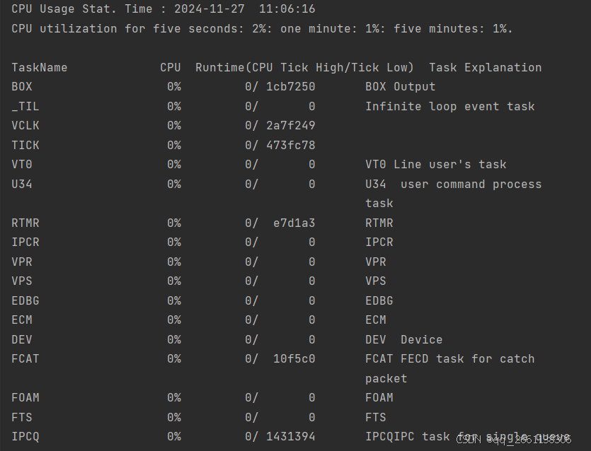Click the FCAT runtime value 10f5c0
This screenshot has width=591, height=451.
(x=294, y=359)
